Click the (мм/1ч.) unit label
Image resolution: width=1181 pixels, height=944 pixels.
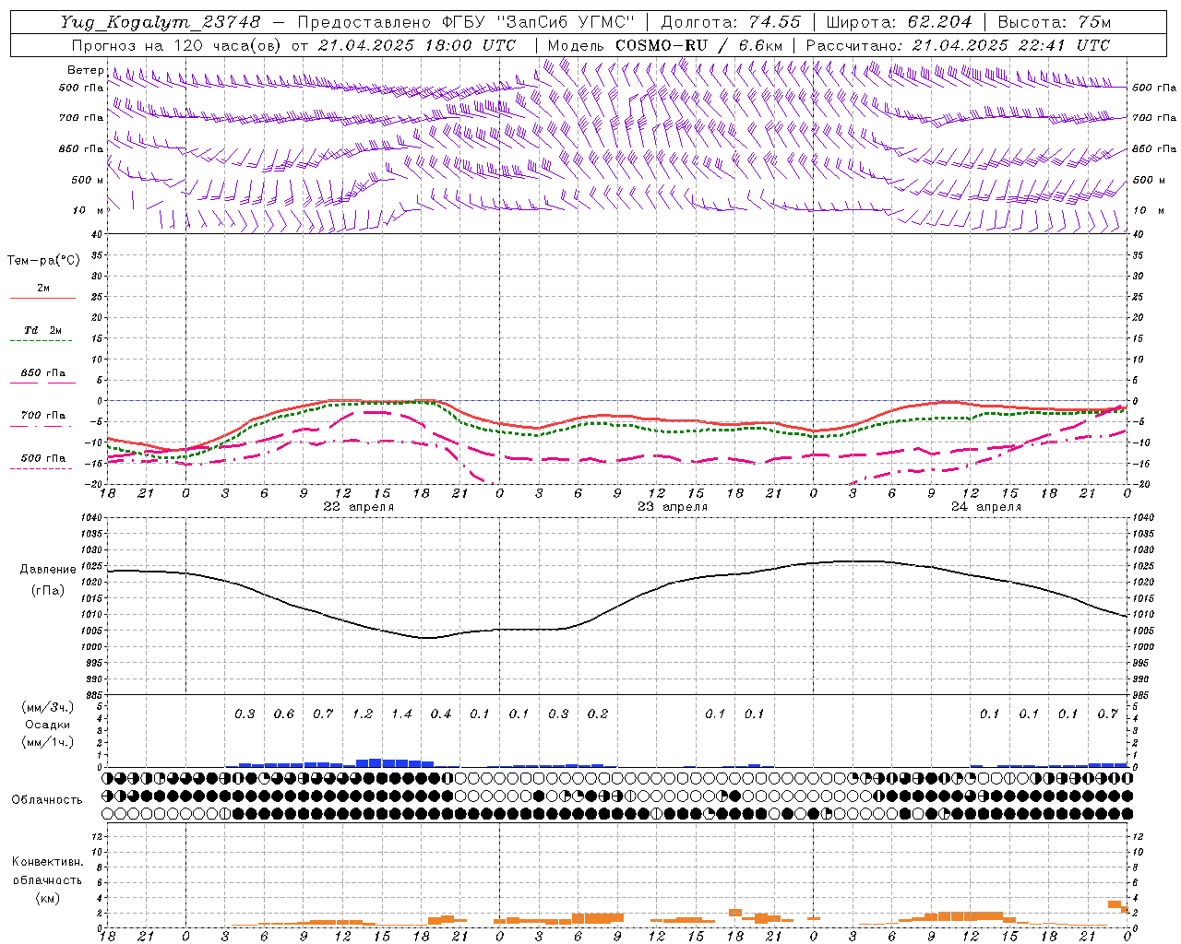(x=48, y=742)
